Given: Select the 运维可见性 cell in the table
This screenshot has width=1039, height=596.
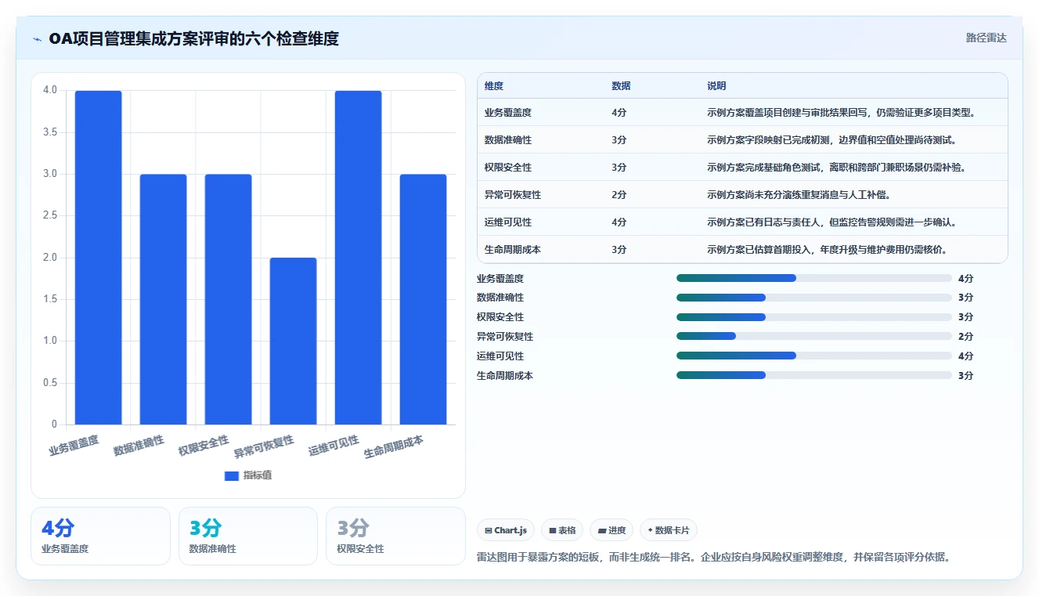Looking at the screenshot, I should pyautogui.click(x=508, y=222).
